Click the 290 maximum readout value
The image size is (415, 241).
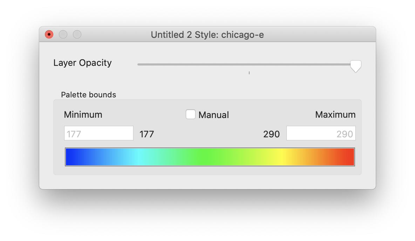click(271, 134)
